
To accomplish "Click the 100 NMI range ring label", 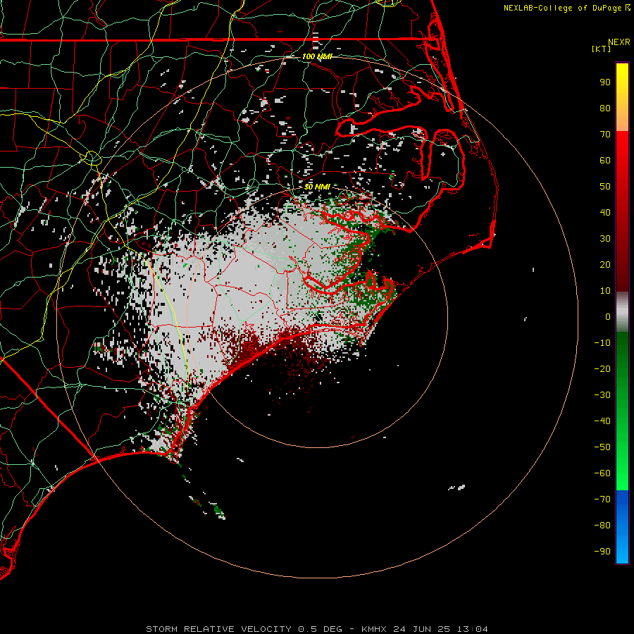I will [x=317, y=56].
